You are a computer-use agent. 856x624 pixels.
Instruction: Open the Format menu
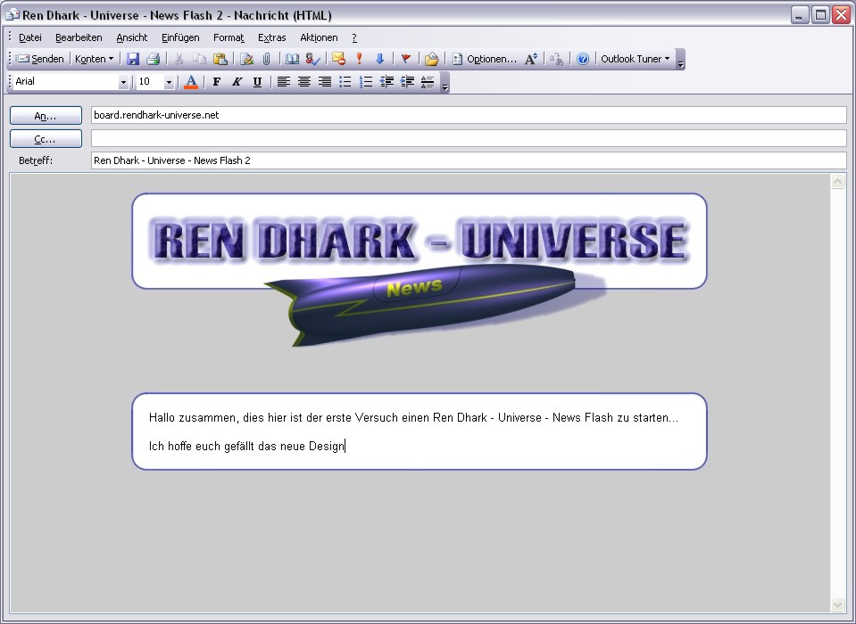pos(229,37)
